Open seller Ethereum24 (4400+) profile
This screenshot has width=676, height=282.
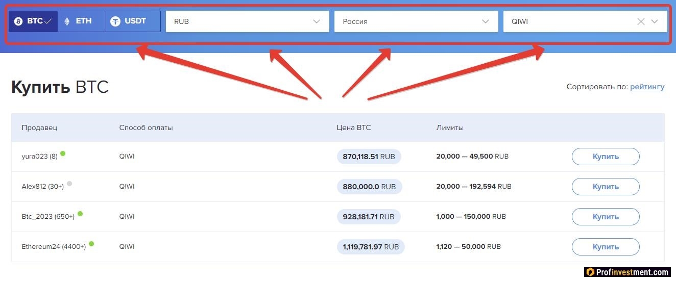coord(54,247)
